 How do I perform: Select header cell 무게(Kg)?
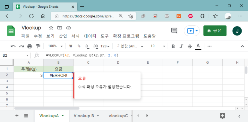coord(29,69)
